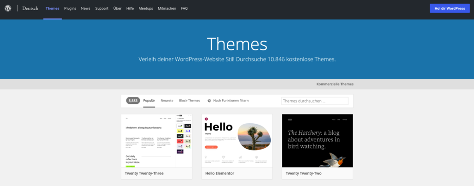Open Hilfe in the navigation bar
Screen dimensions: 474x186
pyautogui.click(x=130, y=8)
